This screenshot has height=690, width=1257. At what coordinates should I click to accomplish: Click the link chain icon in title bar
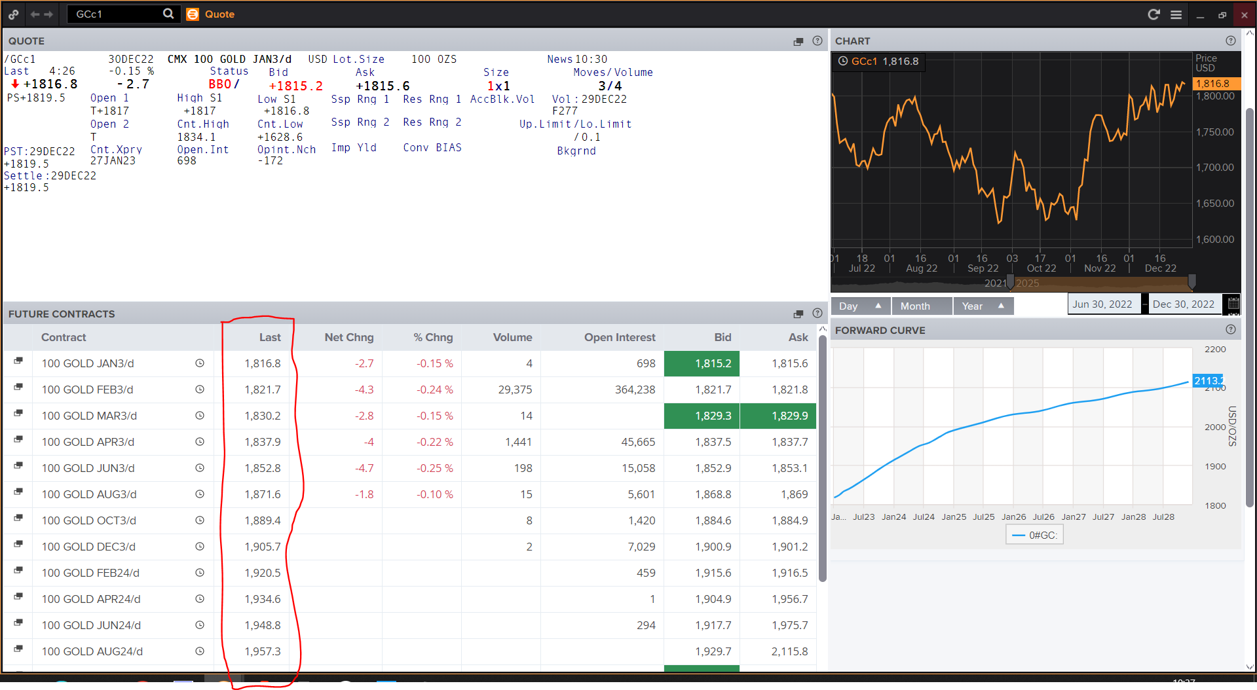[14, 14]
